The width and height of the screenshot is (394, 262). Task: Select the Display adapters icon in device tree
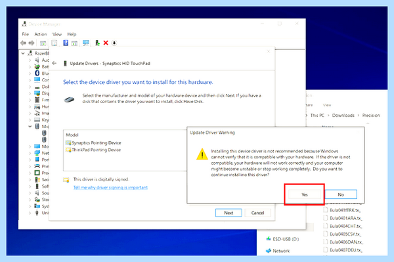coord(37,93)
